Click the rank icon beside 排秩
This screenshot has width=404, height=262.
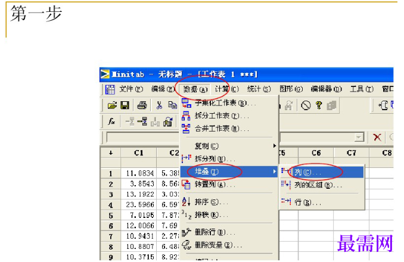pos(187,214)
